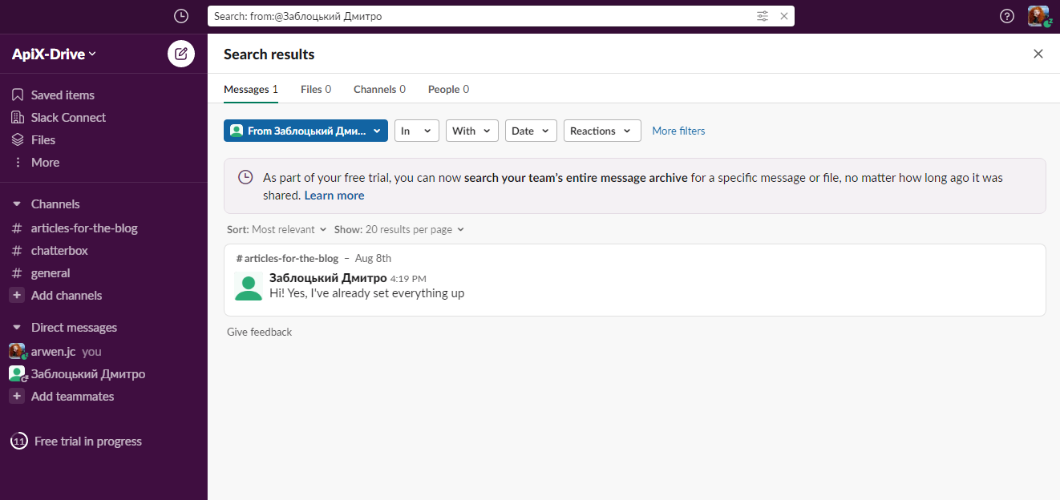Focus the search input field
Image resolution: width=1060 pixels, height=500 pixels.
click(481, 16)
